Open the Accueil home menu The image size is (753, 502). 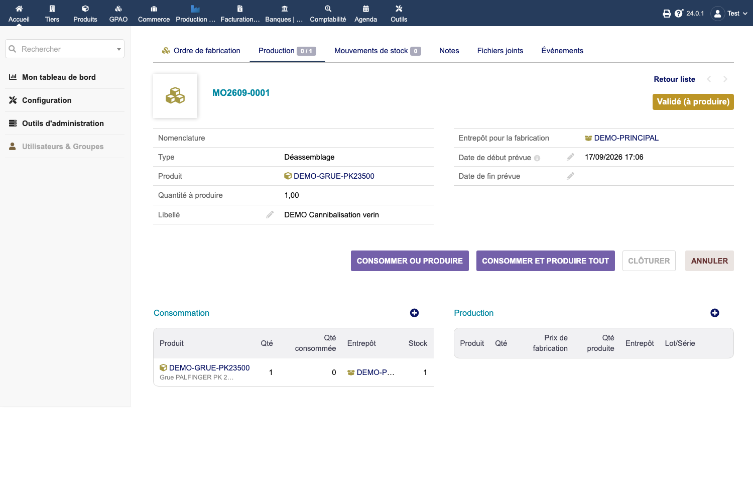click(x=19, y=14)
